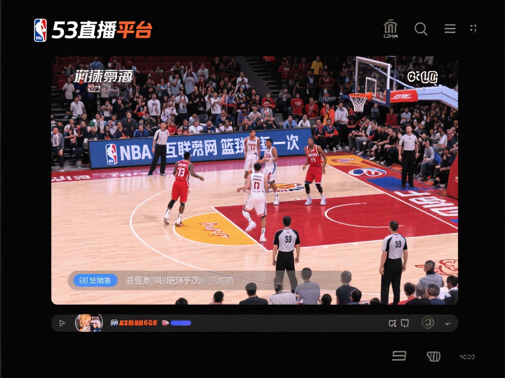This screenshot has width=505, height=378.
Task: Open the search function
Action: (421, 29)
